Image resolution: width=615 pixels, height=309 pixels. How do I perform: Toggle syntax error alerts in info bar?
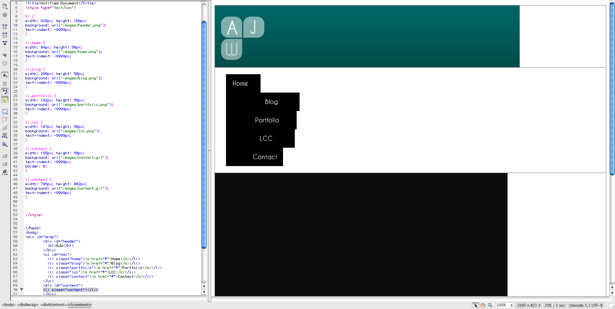[x=5, y=100]
